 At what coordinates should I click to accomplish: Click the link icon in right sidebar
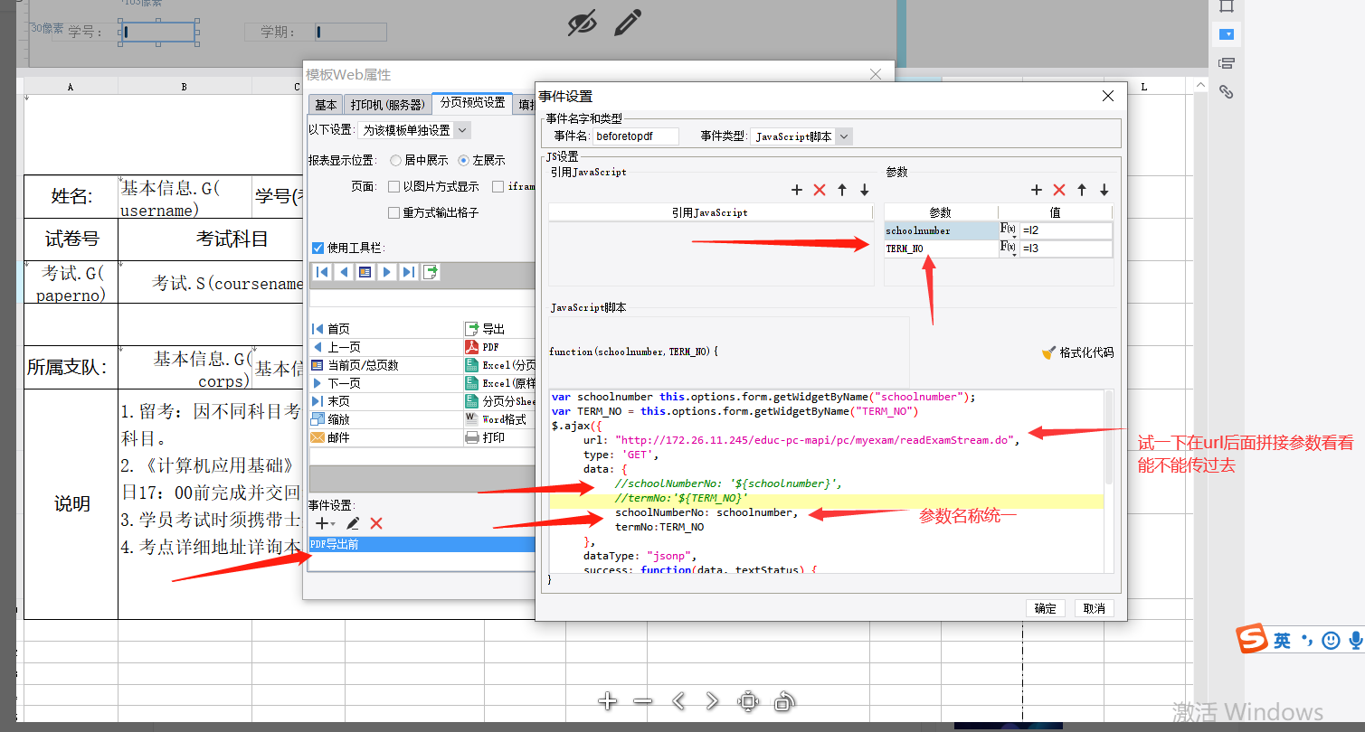[x=1227, y=91]
